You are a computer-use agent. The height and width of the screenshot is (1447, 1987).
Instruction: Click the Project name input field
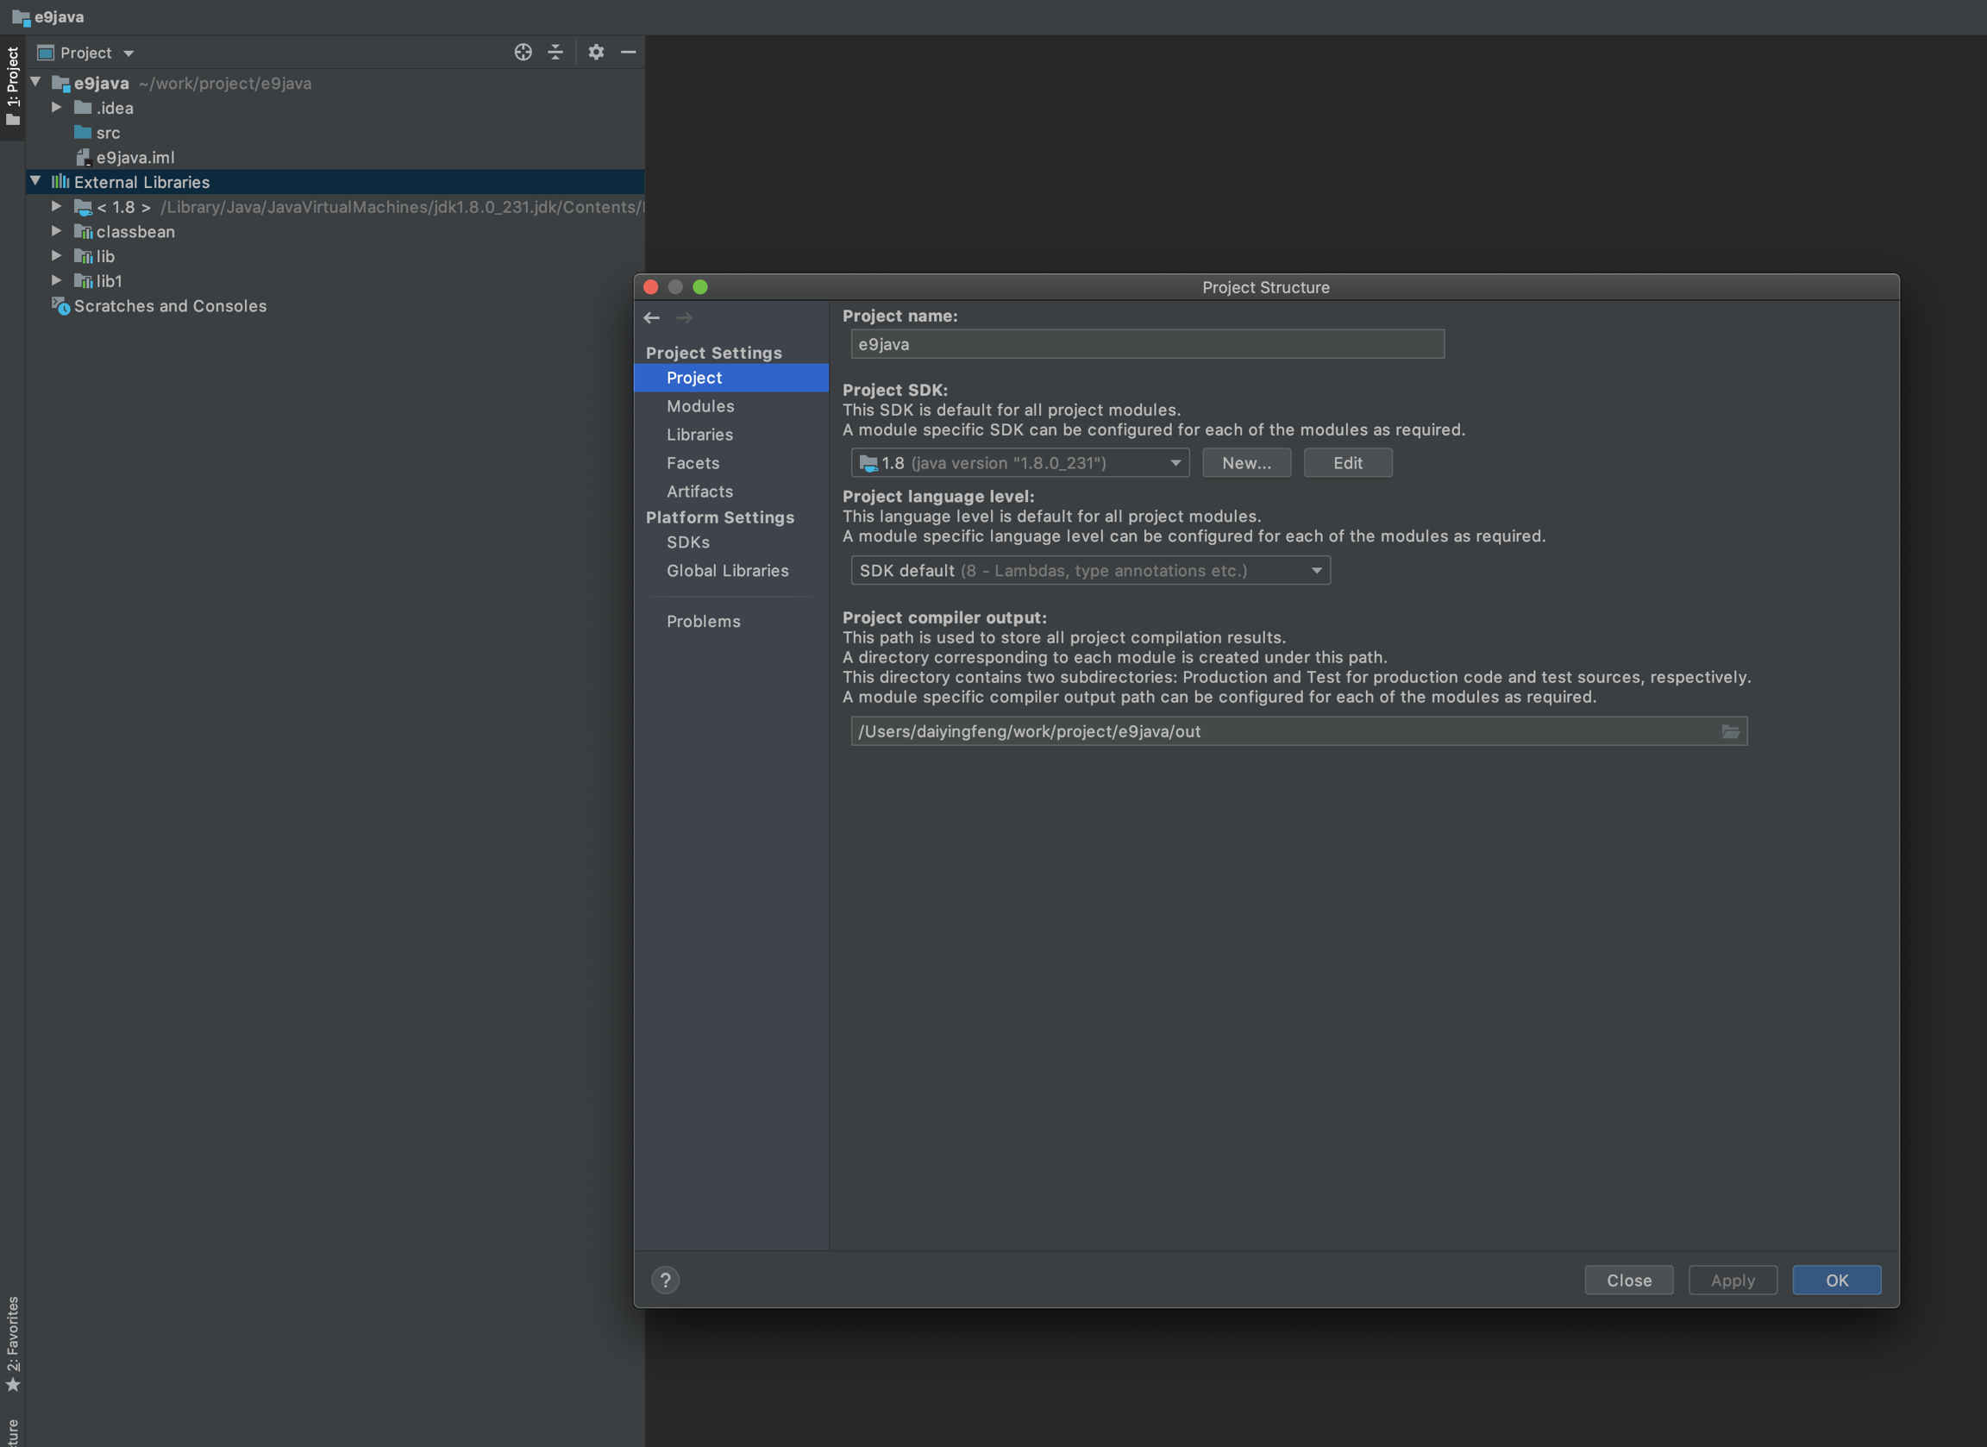pyautogui.click(x=1147, y=344)
